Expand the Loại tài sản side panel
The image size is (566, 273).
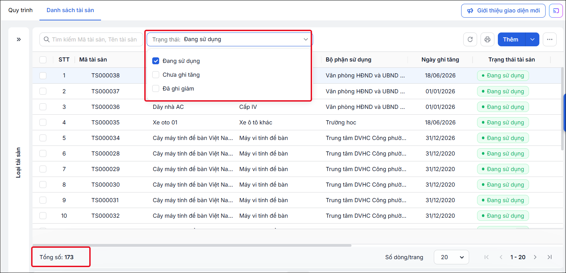[x=19, y=39]
